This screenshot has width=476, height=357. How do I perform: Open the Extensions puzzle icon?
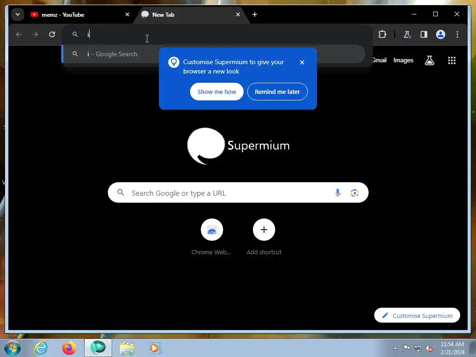(x=383, y=34)
